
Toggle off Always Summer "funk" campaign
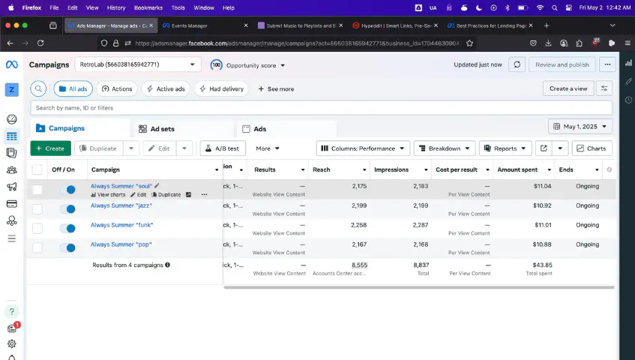67,229
